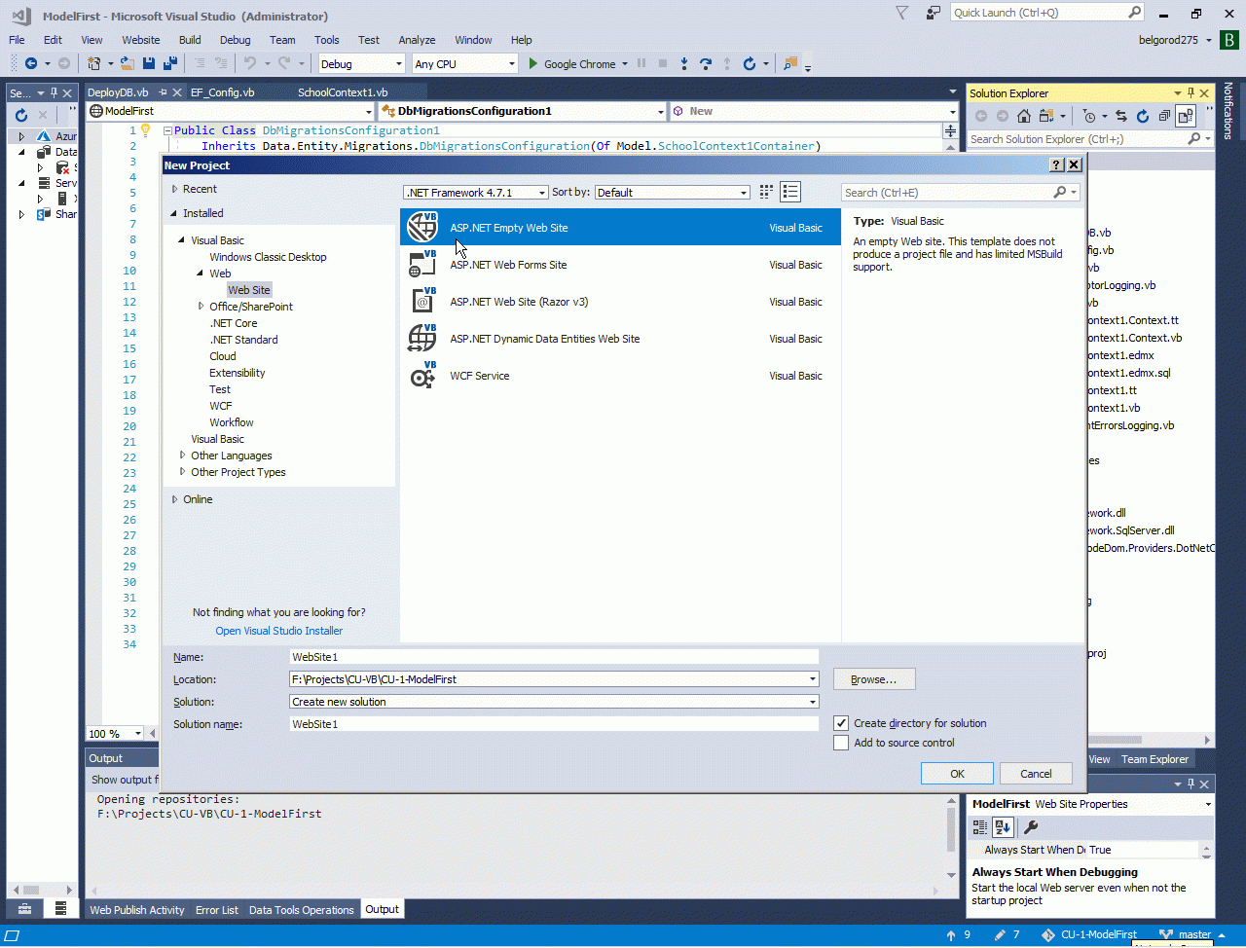Uncheck Create directory for solution
This screenshot has width=1246, height=948.
pos(841,723)
